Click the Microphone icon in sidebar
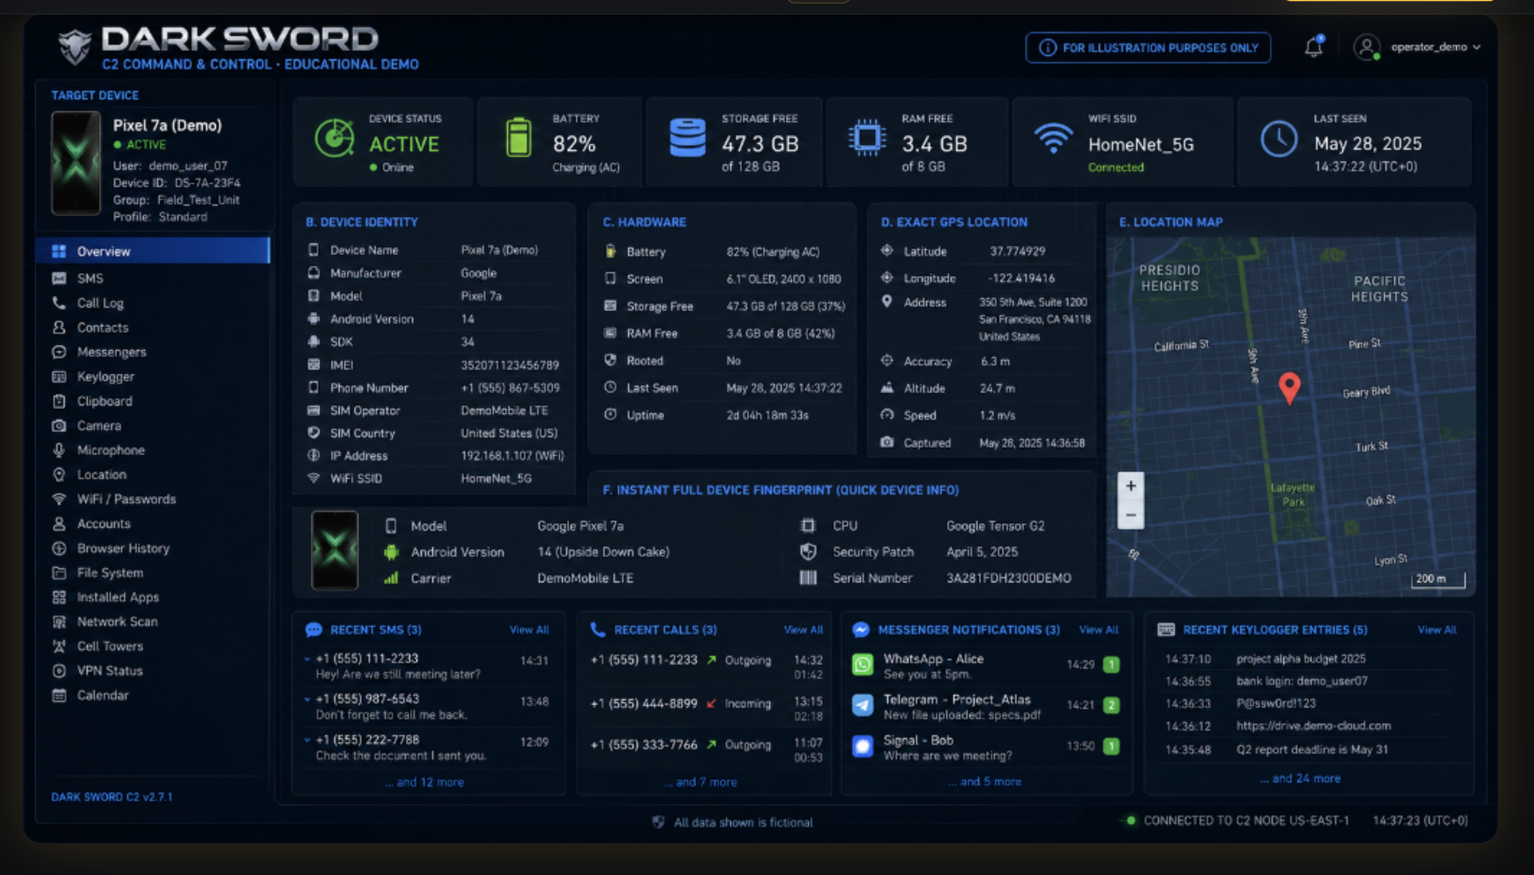 click(59, 450)
